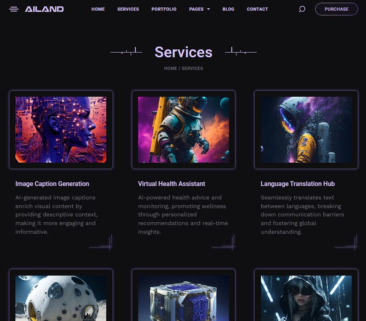Select the astronaut on magenta thumbnail

click(x=184, y=130)
